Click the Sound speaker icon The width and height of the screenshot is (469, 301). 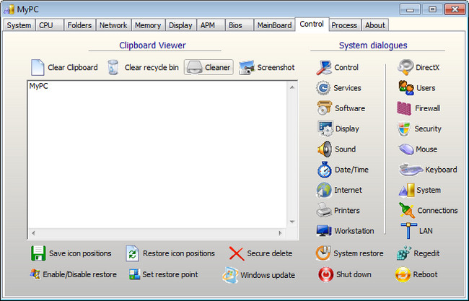323,149
